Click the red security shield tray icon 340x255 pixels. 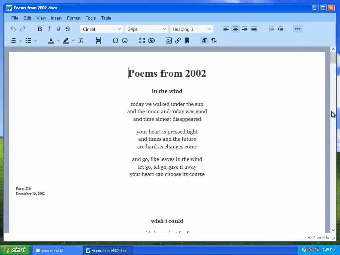pyautogui.click(x=310, y=250)
